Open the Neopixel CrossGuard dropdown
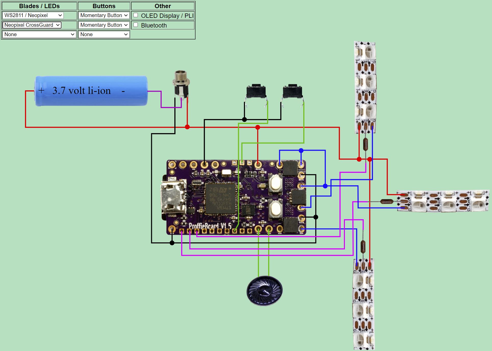The height and width of the screenshot is (351, 492). (x=32, y=25)
